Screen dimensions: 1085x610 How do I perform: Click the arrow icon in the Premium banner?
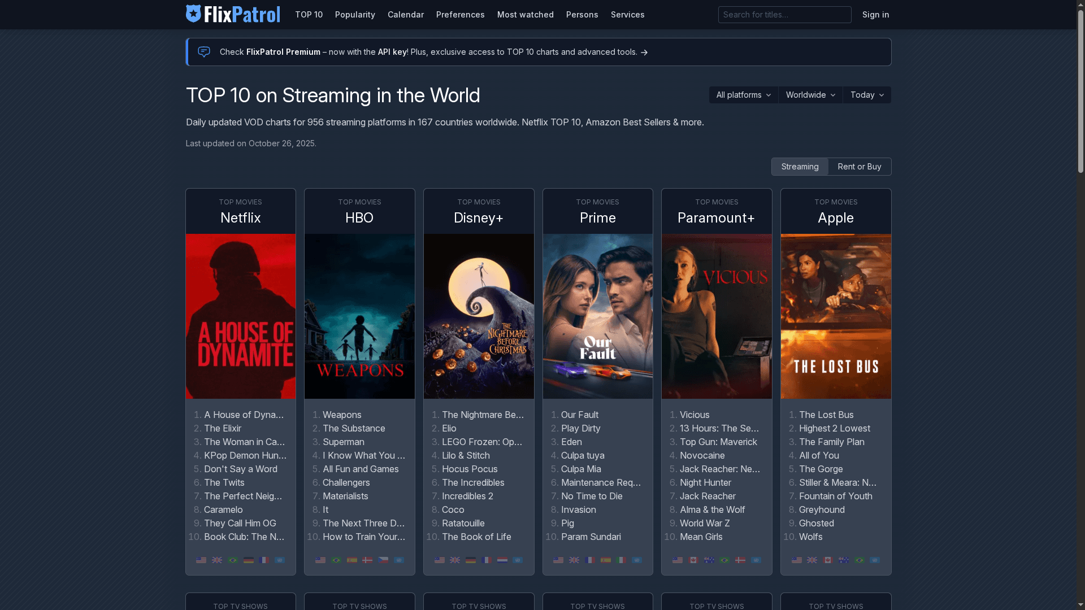click(x=644, y=53)
